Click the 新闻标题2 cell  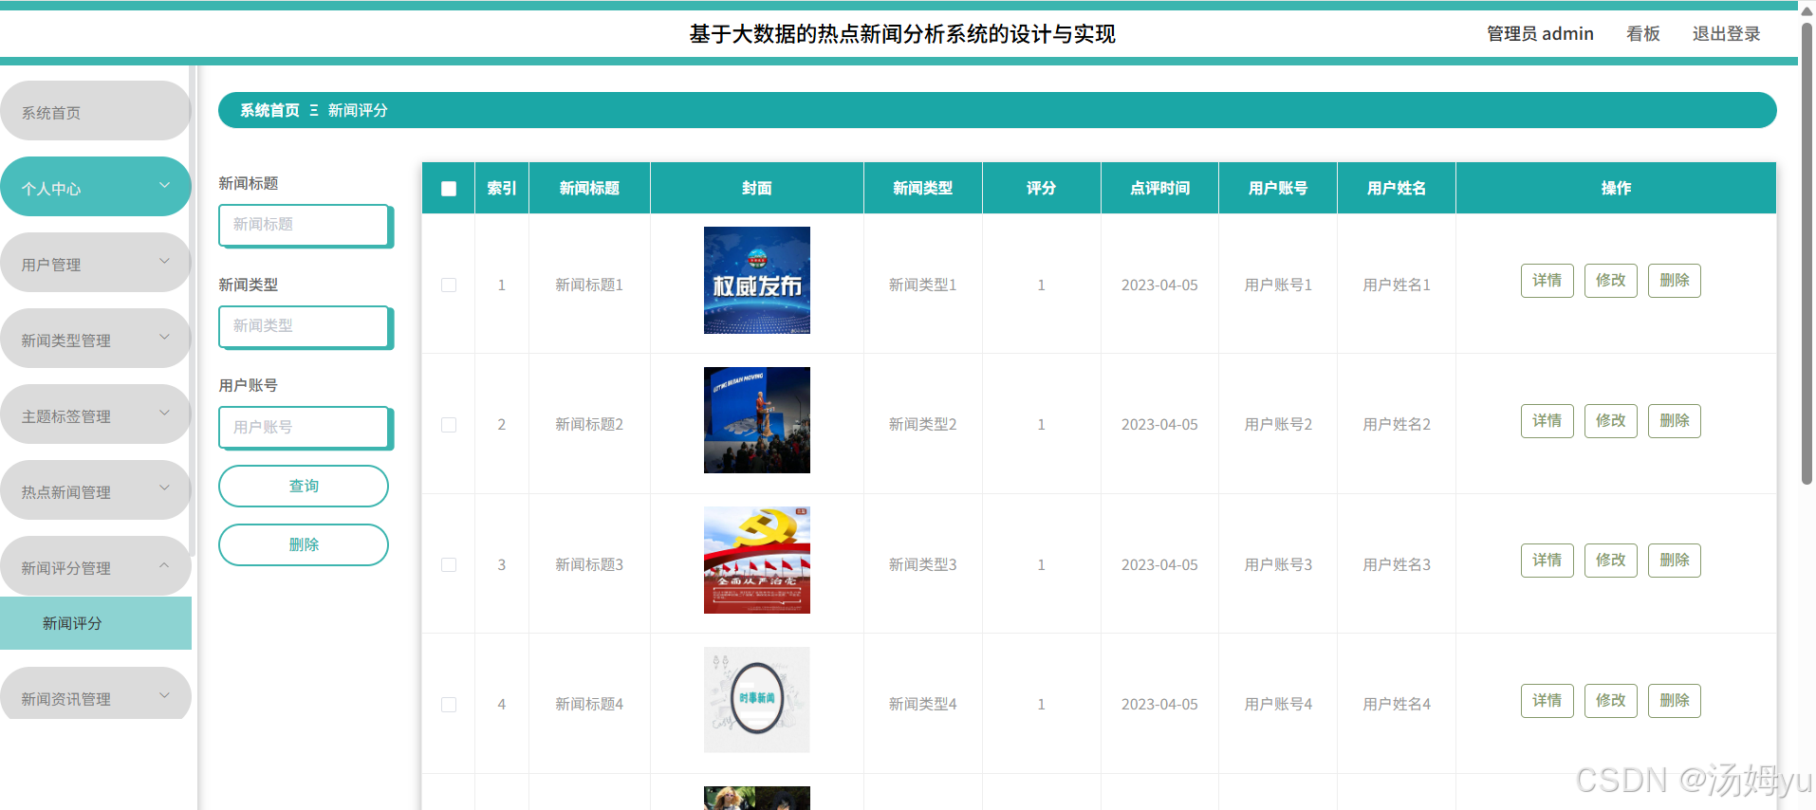[x=589, y=424]
